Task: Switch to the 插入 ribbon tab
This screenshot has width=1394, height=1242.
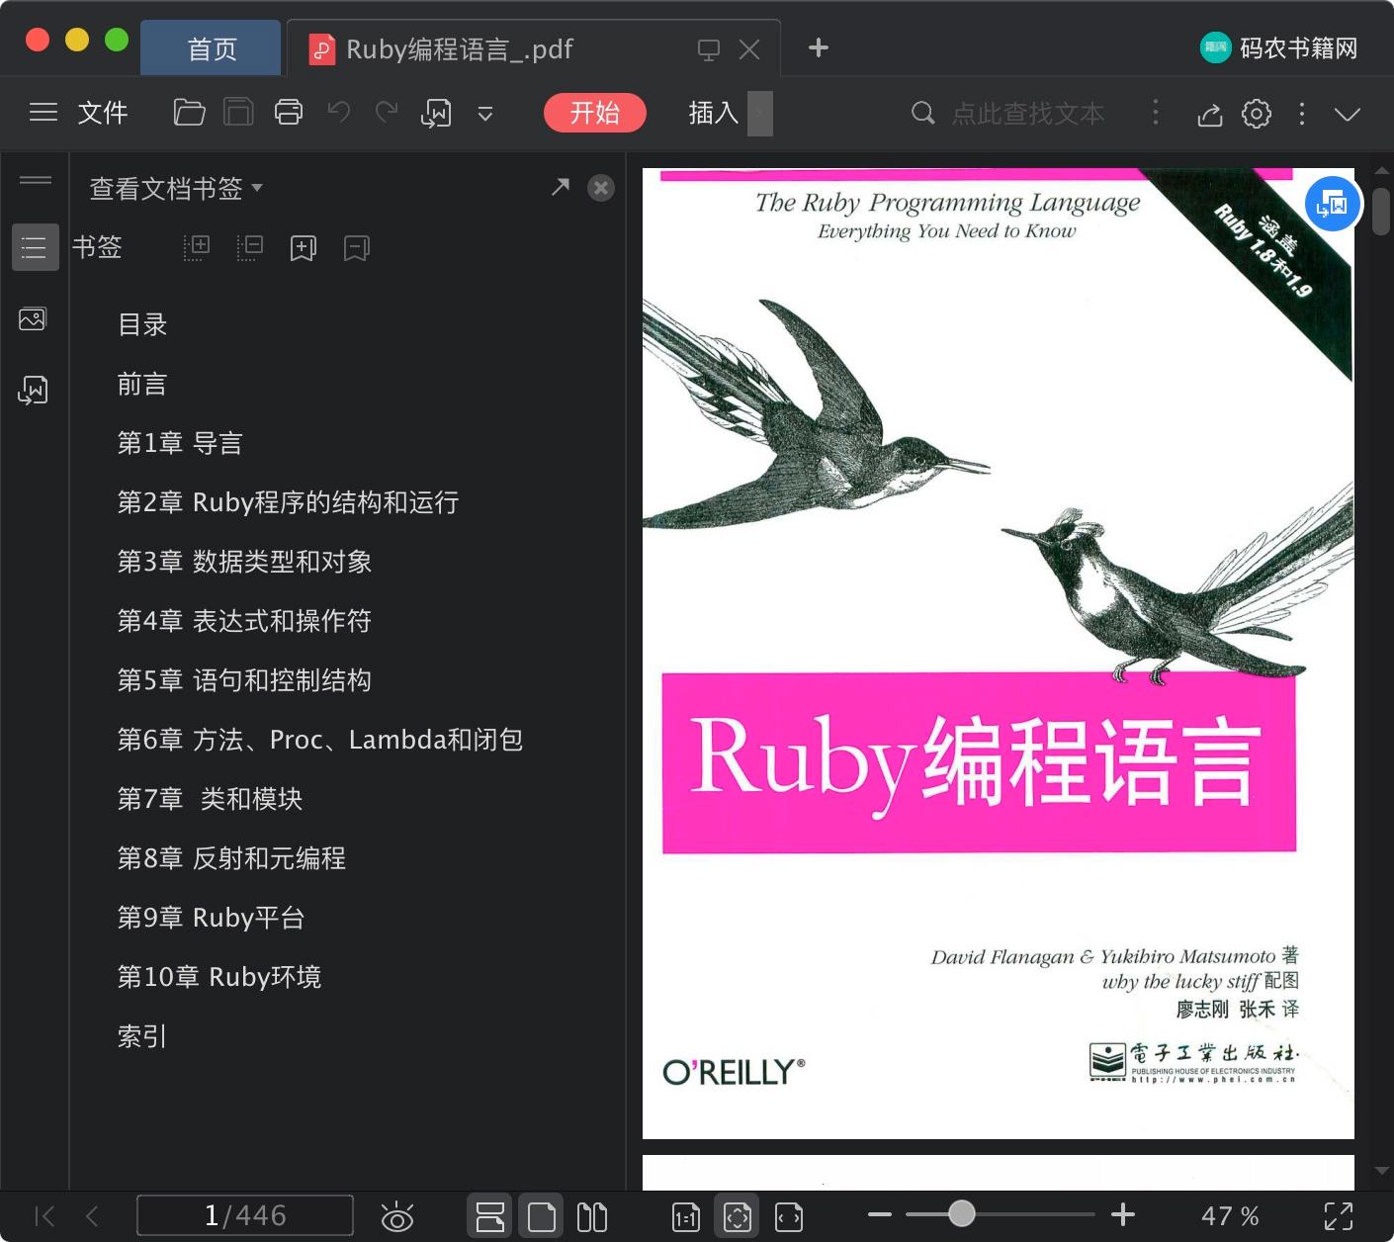Action: 714,113
